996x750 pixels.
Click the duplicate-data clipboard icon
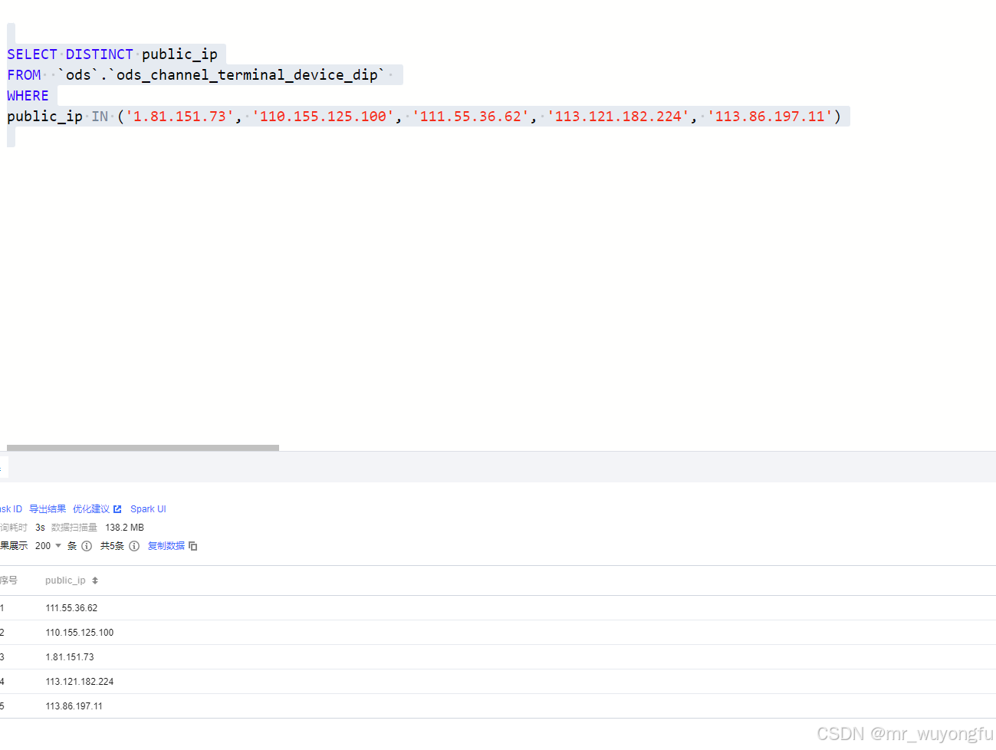[x=193, y=545]
